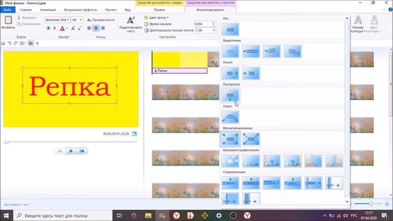Apply sixth Кинематографические effect
The width and height of the screenshot is (393, 221).
pos(334,161)
